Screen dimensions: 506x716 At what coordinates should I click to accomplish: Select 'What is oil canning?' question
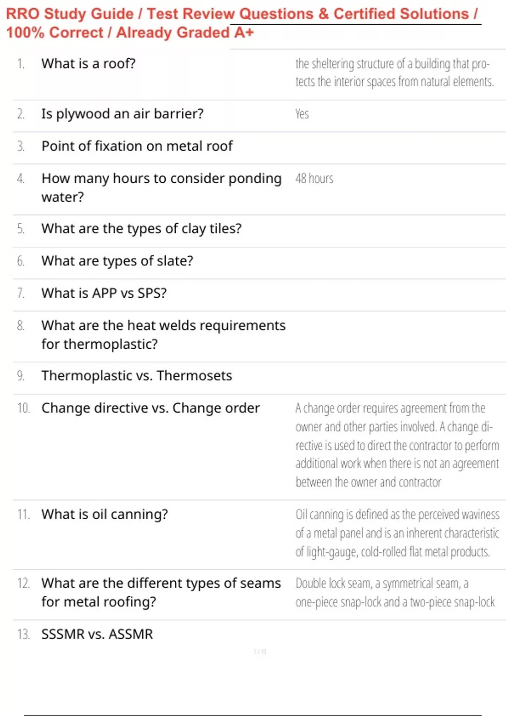click(x=105, y=514)
